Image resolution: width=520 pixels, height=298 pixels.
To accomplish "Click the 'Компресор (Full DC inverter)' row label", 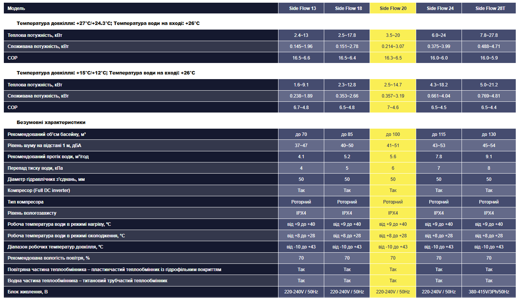I will point(39,190).
